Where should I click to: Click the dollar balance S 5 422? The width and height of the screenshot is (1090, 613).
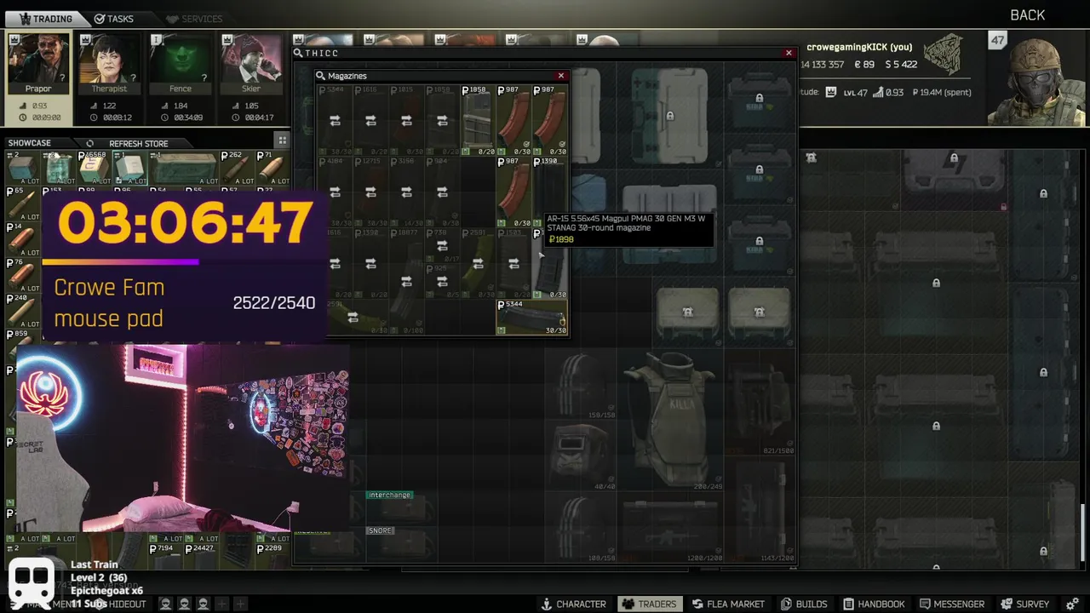click(901, 64)
